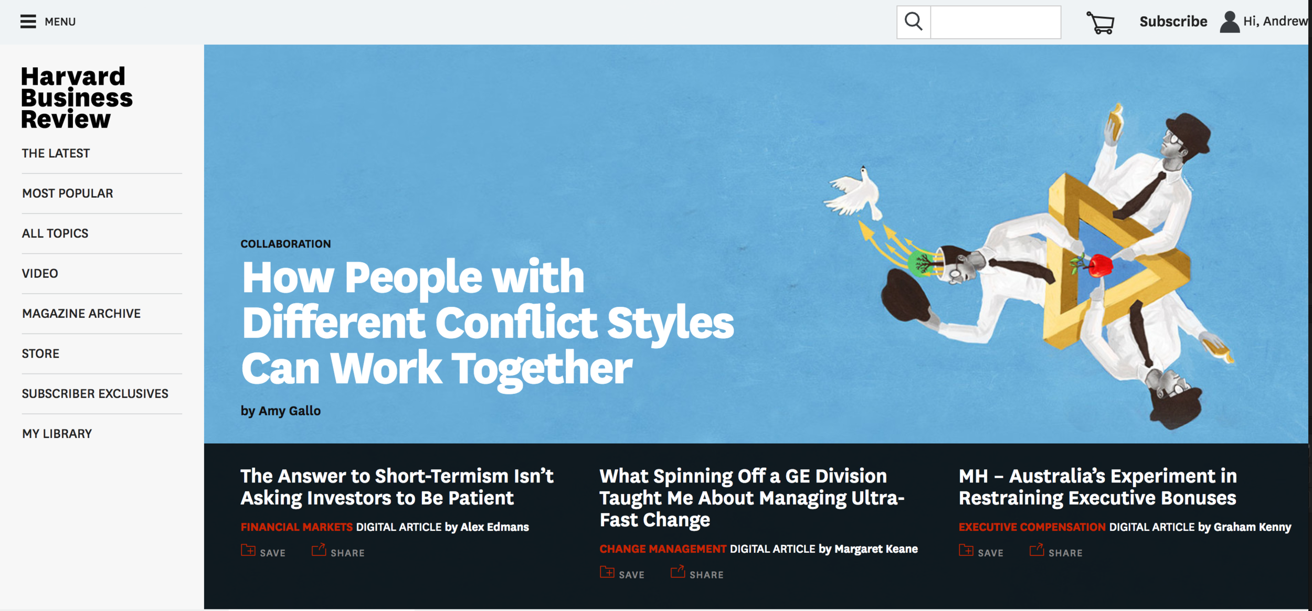Go to The Latest section
The height and width of the screenshot is (611, 1312).
[56, 153]
